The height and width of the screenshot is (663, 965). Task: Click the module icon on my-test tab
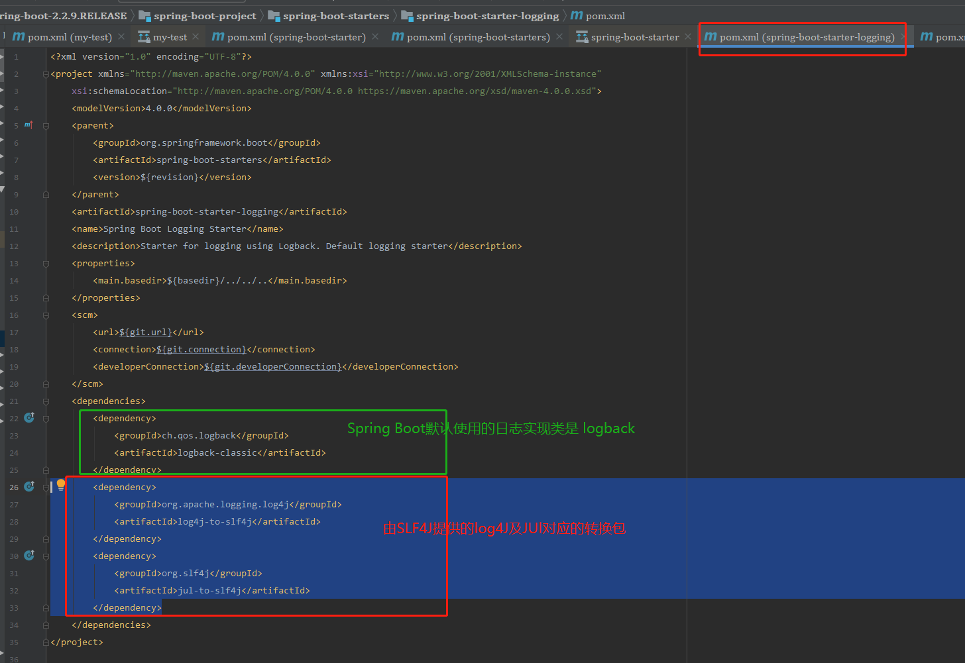[x=144, y=37]
